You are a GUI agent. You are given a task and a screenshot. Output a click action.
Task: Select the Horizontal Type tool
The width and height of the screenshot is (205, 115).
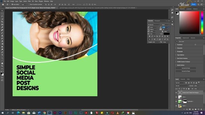point(2,55)
